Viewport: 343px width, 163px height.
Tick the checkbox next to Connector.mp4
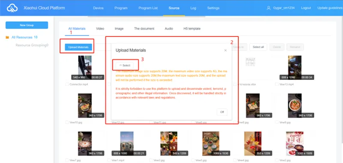pyautogui.click(x=67, y=84)
